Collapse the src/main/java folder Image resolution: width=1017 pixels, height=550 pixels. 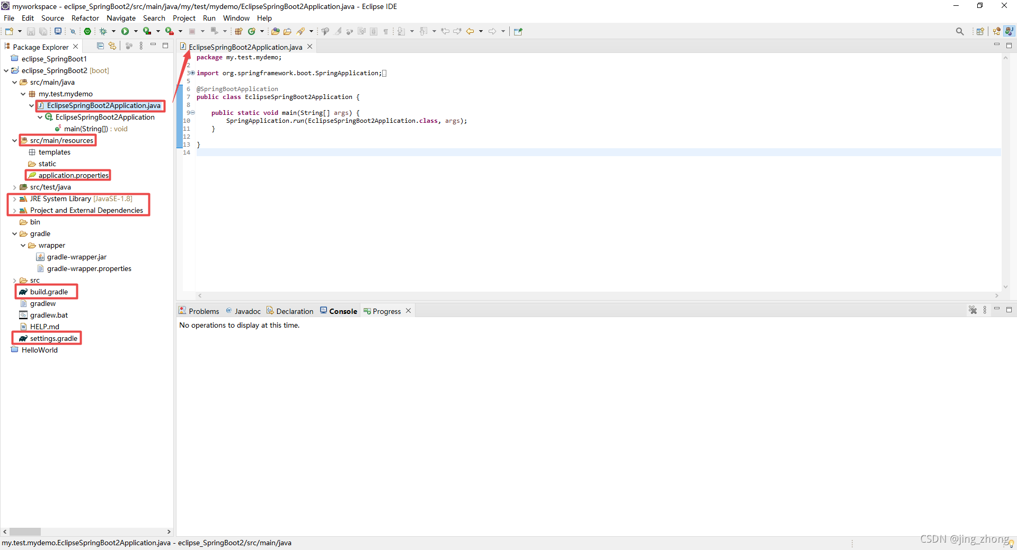pyautogui.click(x=14, y=82)
